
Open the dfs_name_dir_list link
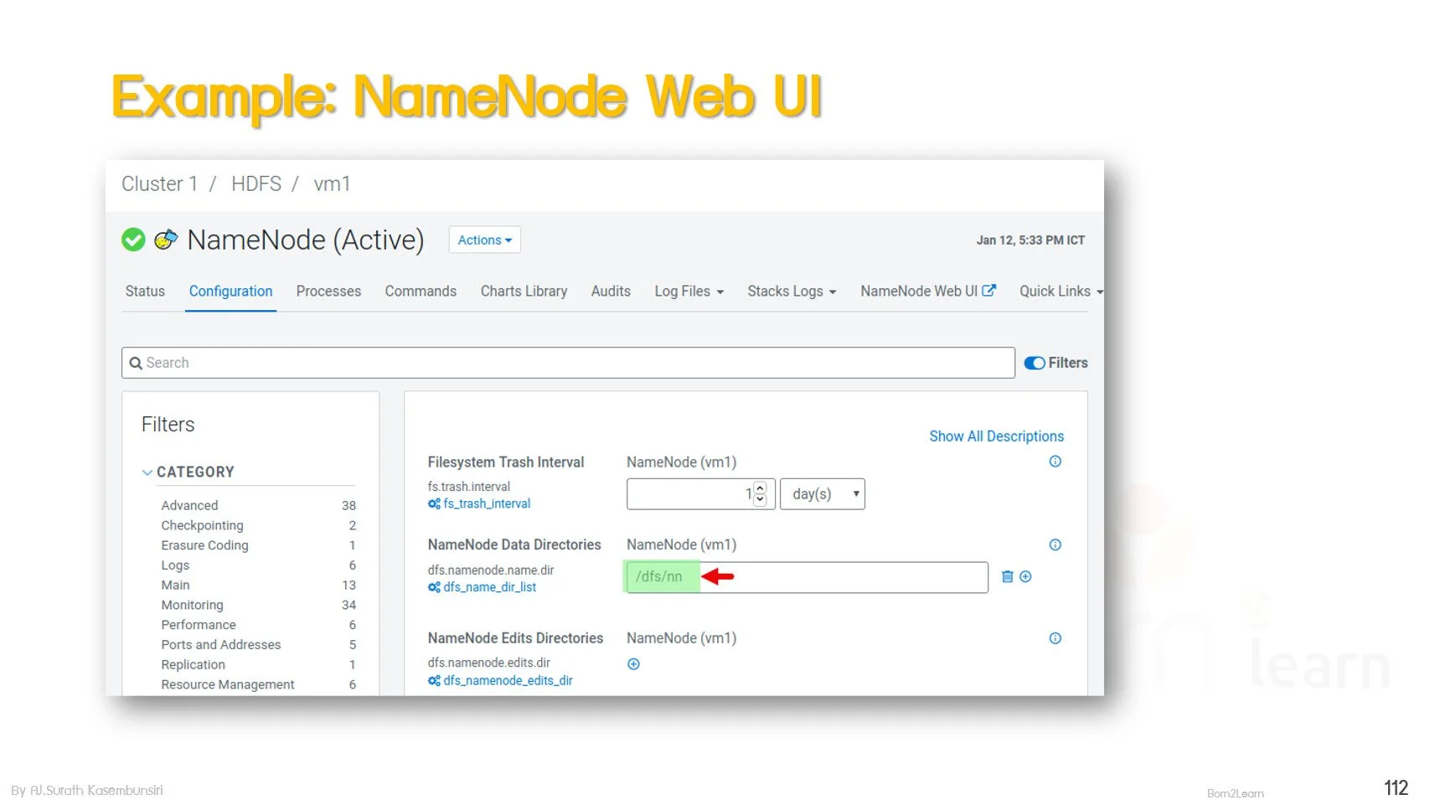[489, 587]
